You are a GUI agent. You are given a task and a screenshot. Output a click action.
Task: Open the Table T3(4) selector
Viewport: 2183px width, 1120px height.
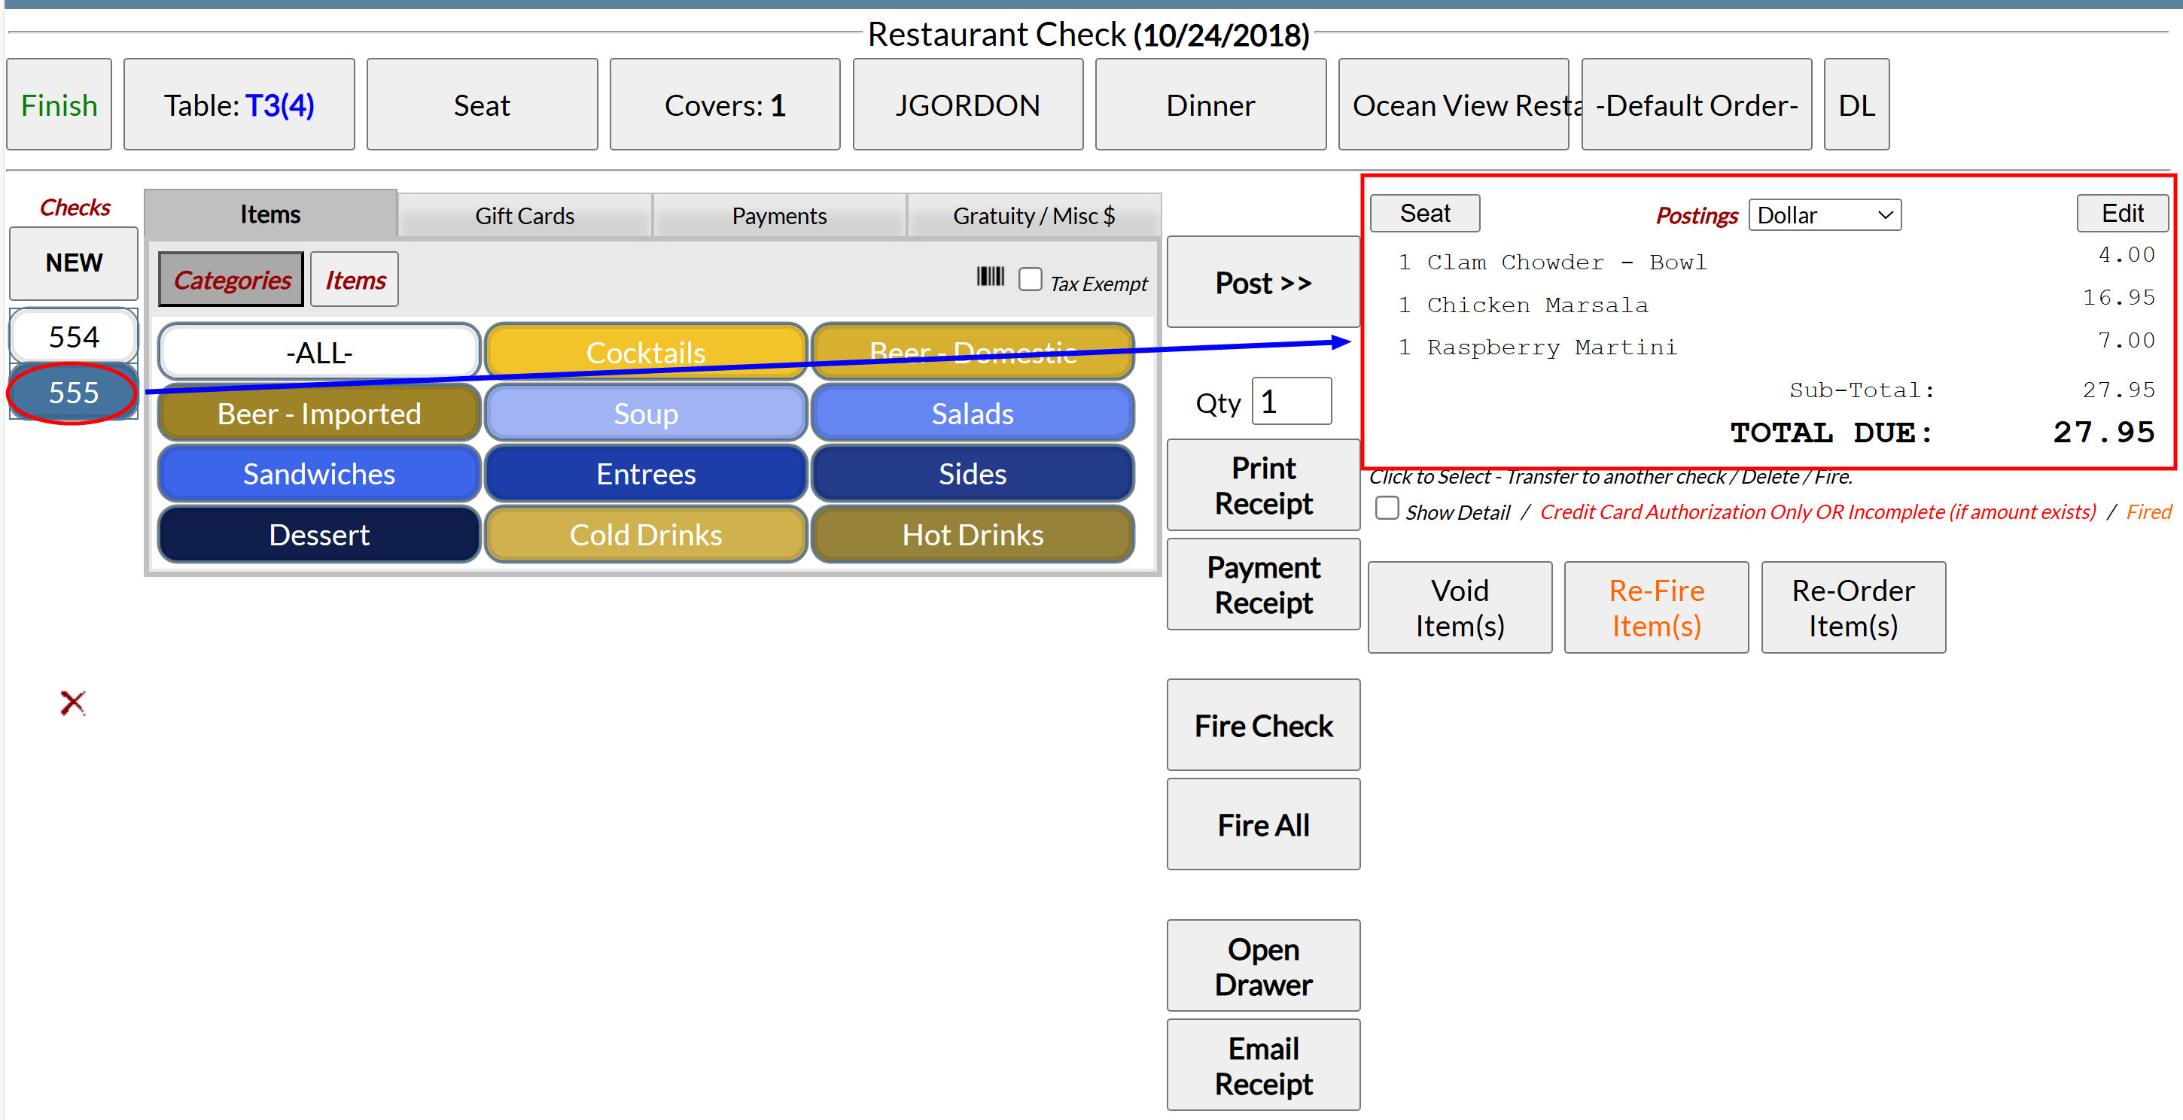tap(239, 105)
